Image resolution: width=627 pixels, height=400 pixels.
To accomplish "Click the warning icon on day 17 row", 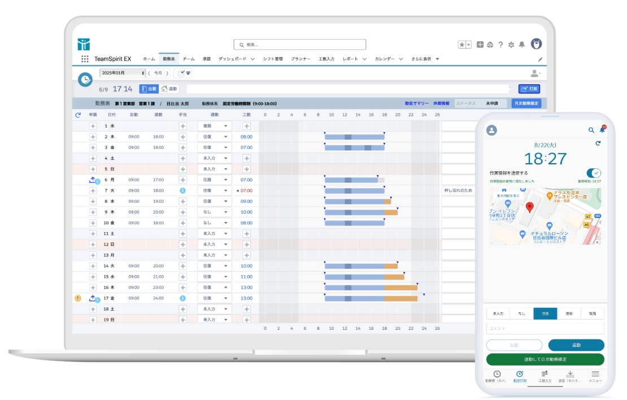I will click(x=78, y=298).
